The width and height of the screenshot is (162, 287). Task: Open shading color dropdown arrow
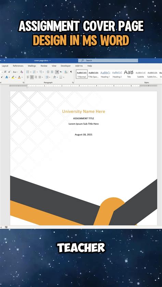pyautogui.click(x=57, y=77)
